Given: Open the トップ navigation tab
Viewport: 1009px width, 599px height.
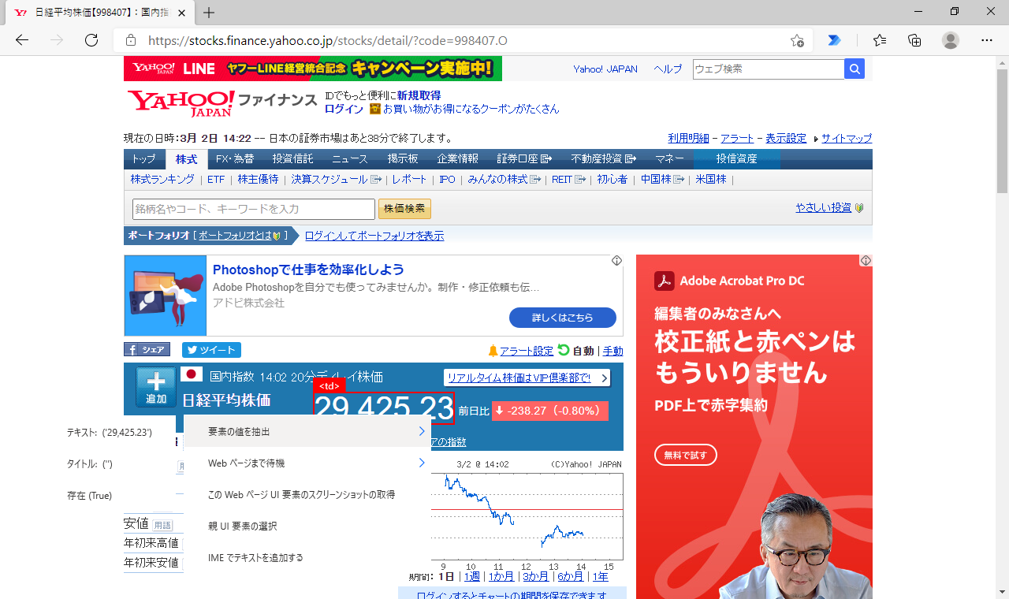Looking at the screenshot, I should pyautogui.click(x=144, y=158).
